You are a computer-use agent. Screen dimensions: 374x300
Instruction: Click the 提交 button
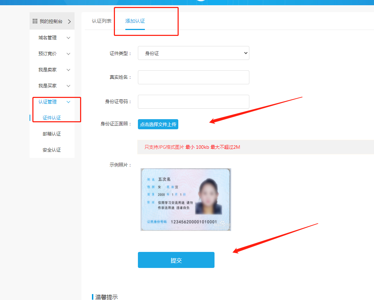pyautogui.click(x=176, y=260)
